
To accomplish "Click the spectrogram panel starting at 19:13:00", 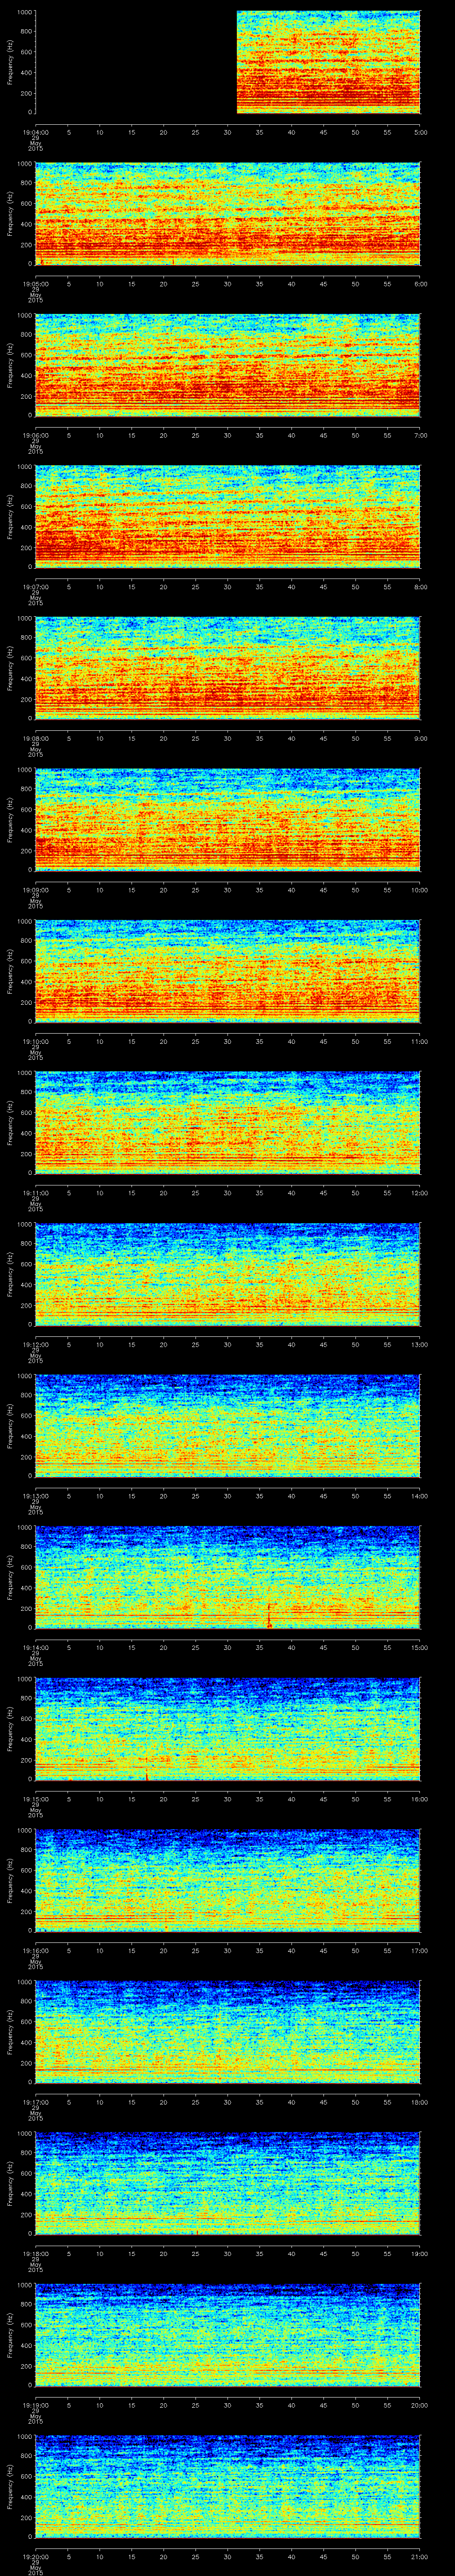I will pos(228,1425).
